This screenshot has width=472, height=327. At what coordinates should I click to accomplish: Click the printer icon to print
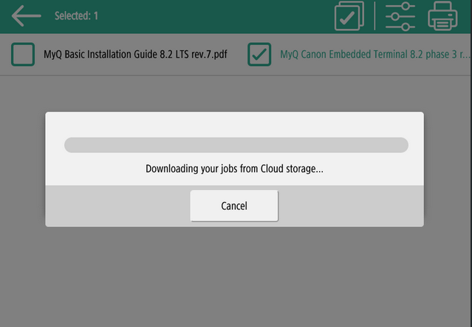pos(443,16)
